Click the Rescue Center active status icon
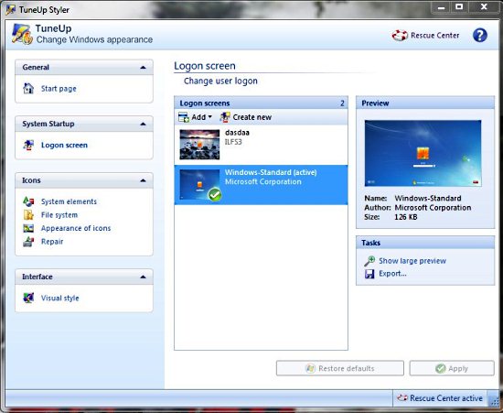The image size is (503, 413). 402,398
